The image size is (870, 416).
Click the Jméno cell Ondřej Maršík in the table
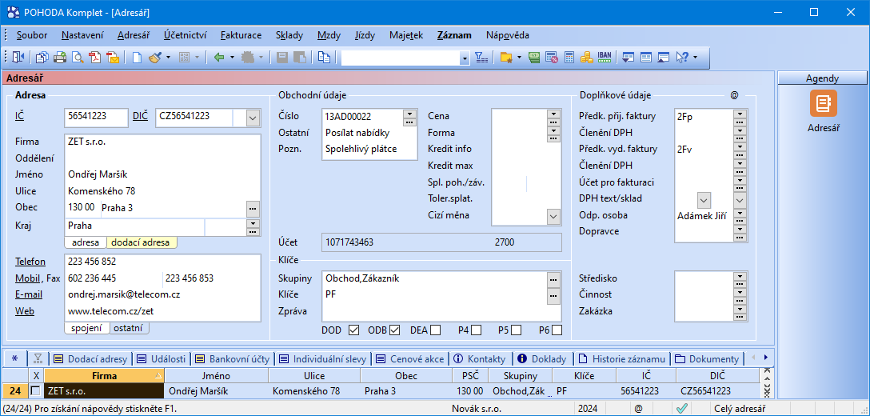tap(217, 391)
